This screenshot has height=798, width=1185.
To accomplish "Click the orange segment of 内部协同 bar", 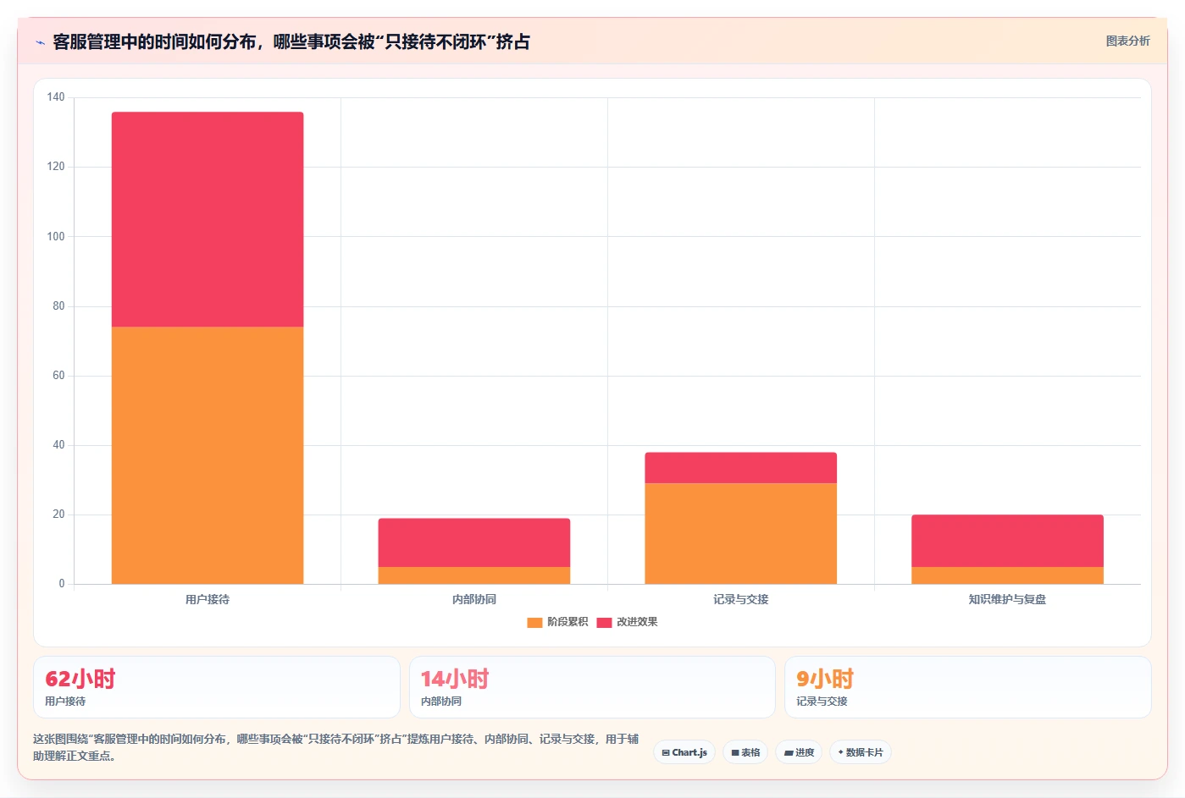I will pyautogui.click(x=474, y=575).
